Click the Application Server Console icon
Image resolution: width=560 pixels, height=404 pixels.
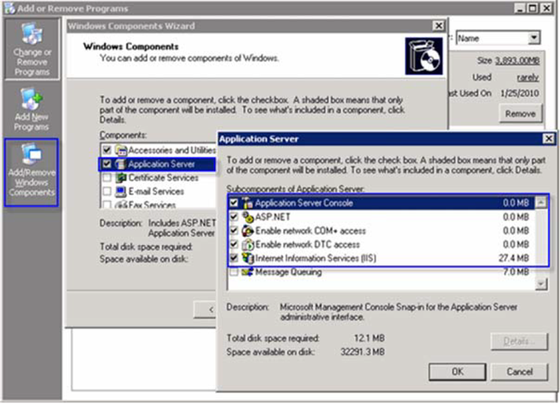pyautogui.click(x=248, y=203)
